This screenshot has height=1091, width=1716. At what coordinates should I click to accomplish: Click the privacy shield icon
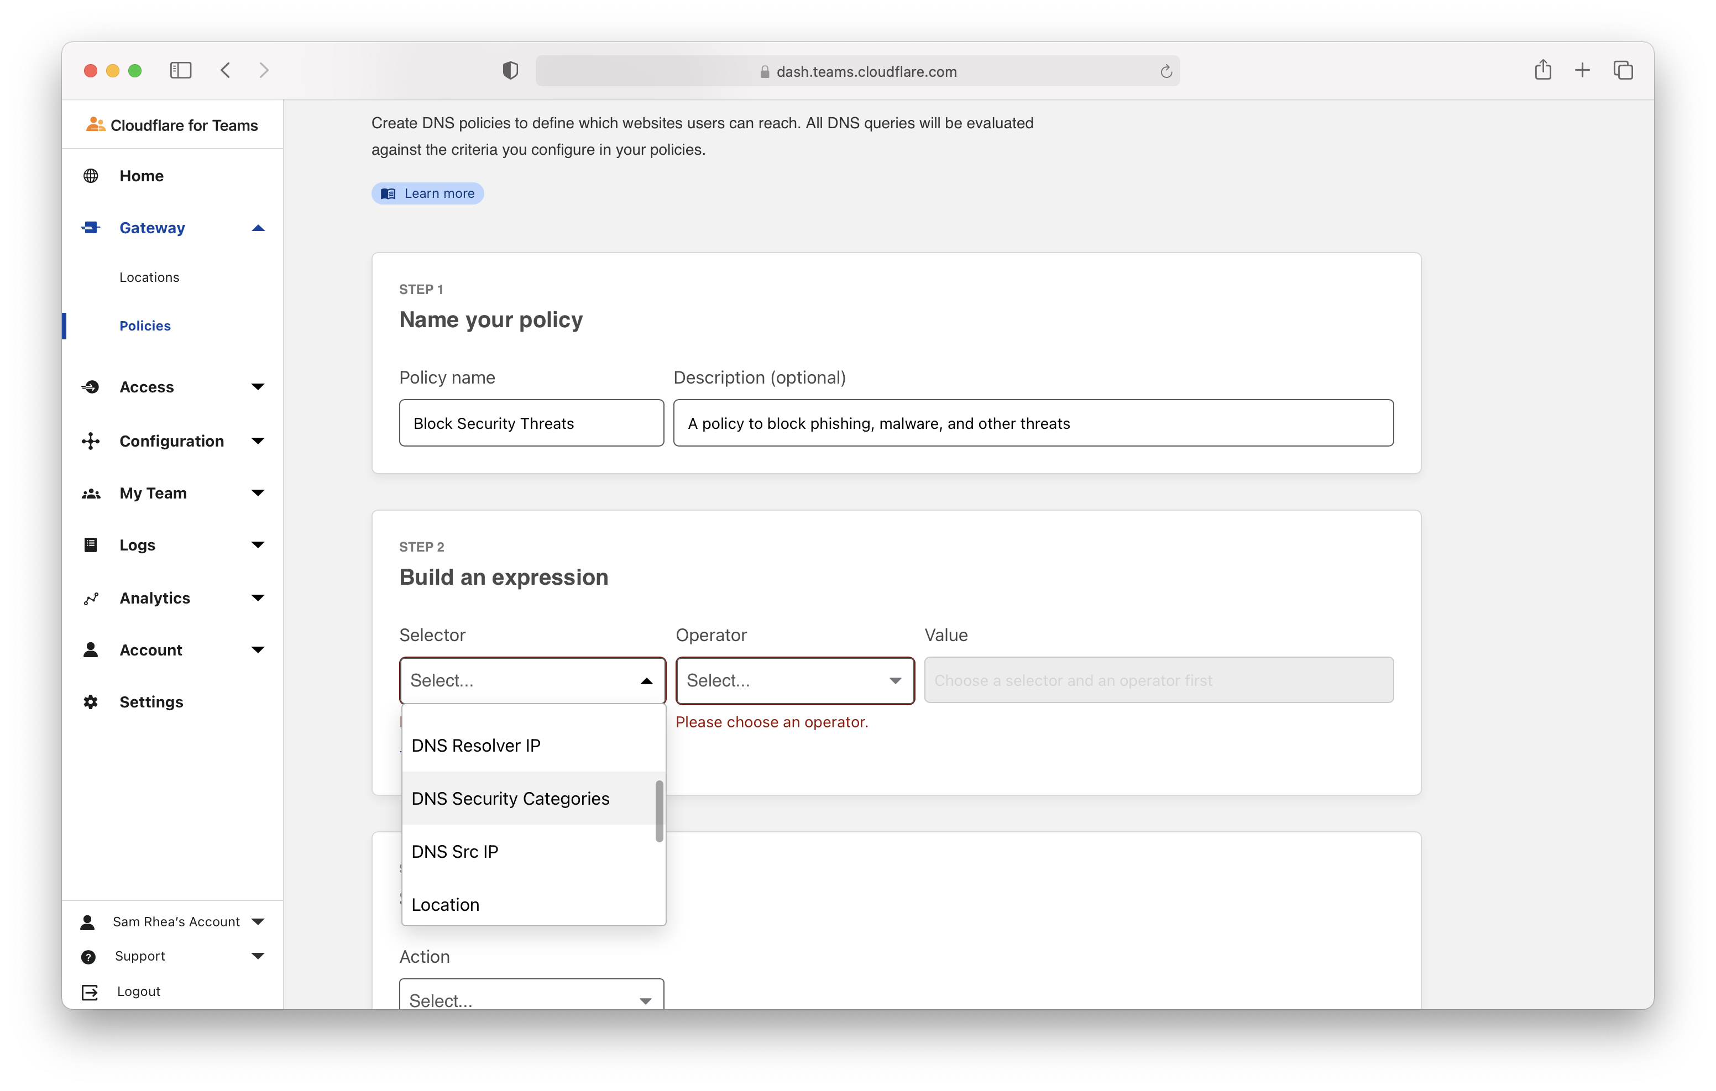510,71
